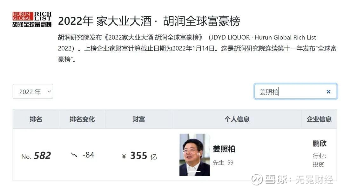
Task: Clear the search box with the X icon
Action: pos(328,92)
